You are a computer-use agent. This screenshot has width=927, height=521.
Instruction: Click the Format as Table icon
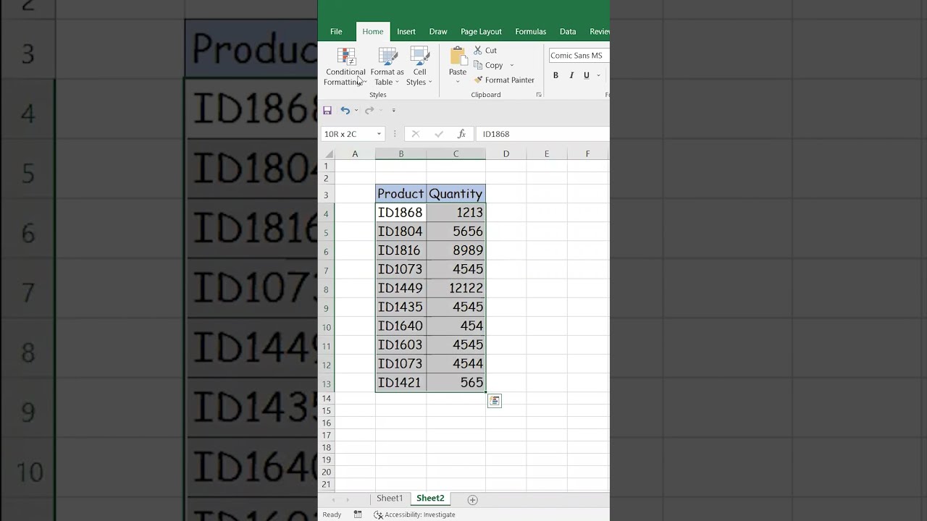(x=387, y=56)
